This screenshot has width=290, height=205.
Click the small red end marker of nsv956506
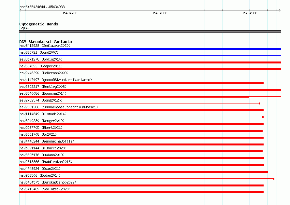tap(274, 179)
